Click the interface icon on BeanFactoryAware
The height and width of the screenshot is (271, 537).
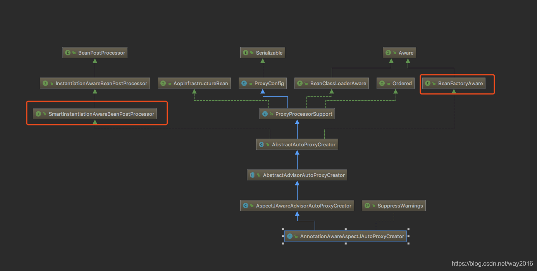click(428, 83)
